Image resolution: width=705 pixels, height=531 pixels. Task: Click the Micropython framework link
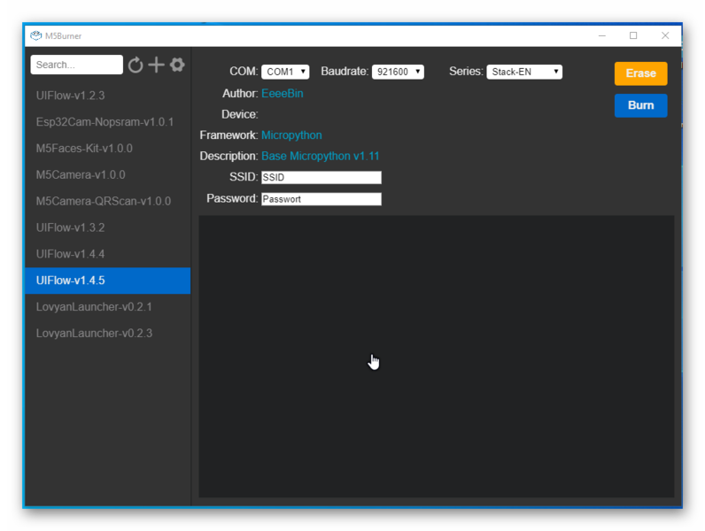click(x=291, y=135)
